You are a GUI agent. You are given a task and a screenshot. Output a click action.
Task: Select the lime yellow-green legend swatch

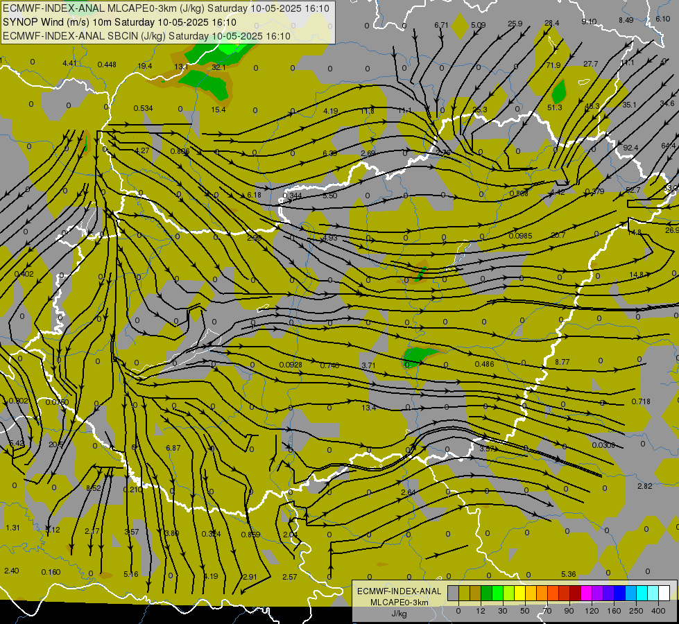pyautogui.click(x=509, y=593)
